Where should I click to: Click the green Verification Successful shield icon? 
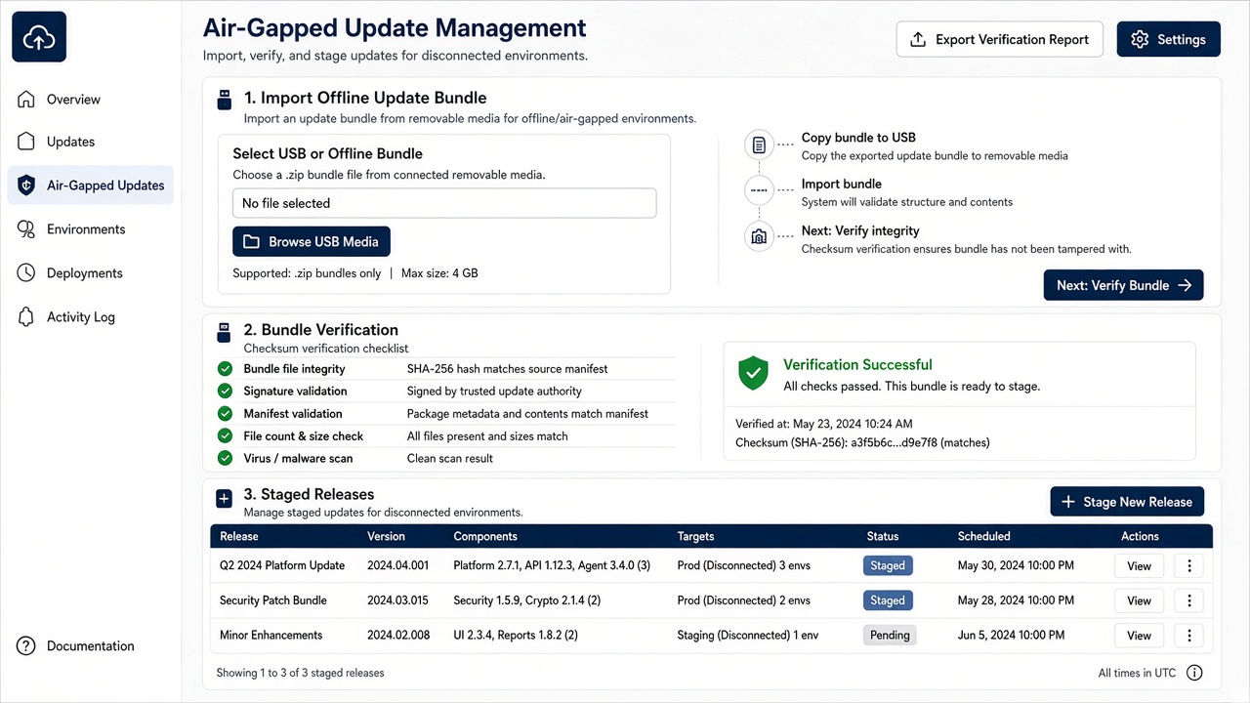point(753,373)
